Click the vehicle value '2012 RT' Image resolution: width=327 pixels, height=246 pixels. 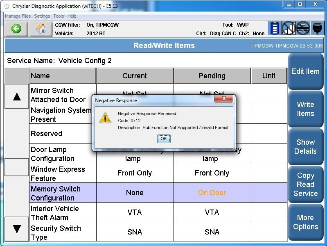pos(96,34)
